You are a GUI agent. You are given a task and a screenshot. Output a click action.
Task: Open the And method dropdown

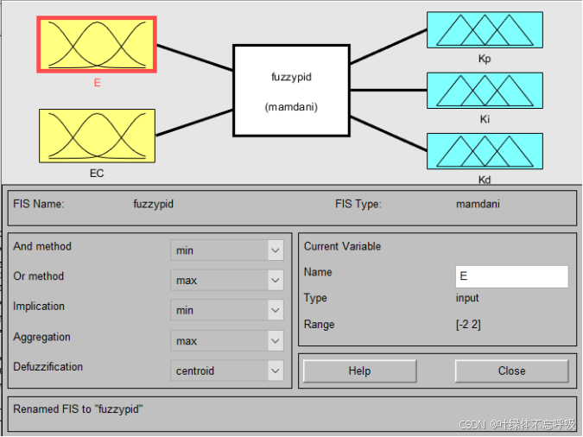(x=227, y=250)
